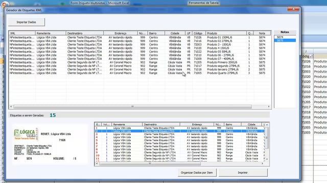Click Destinatário header in main data list
This screenshot has height=183, width=327.
click(85, 33)
